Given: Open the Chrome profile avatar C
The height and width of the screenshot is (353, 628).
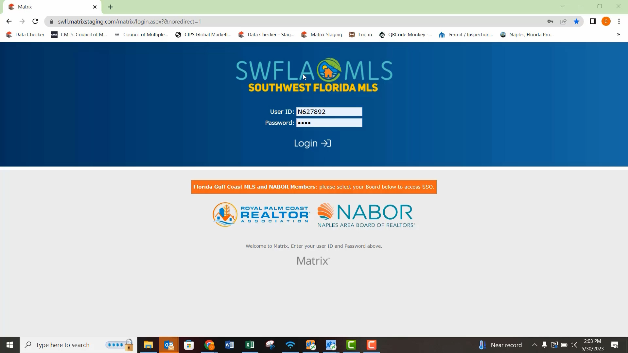Looking at the screenshot, I should coord(606,22).
